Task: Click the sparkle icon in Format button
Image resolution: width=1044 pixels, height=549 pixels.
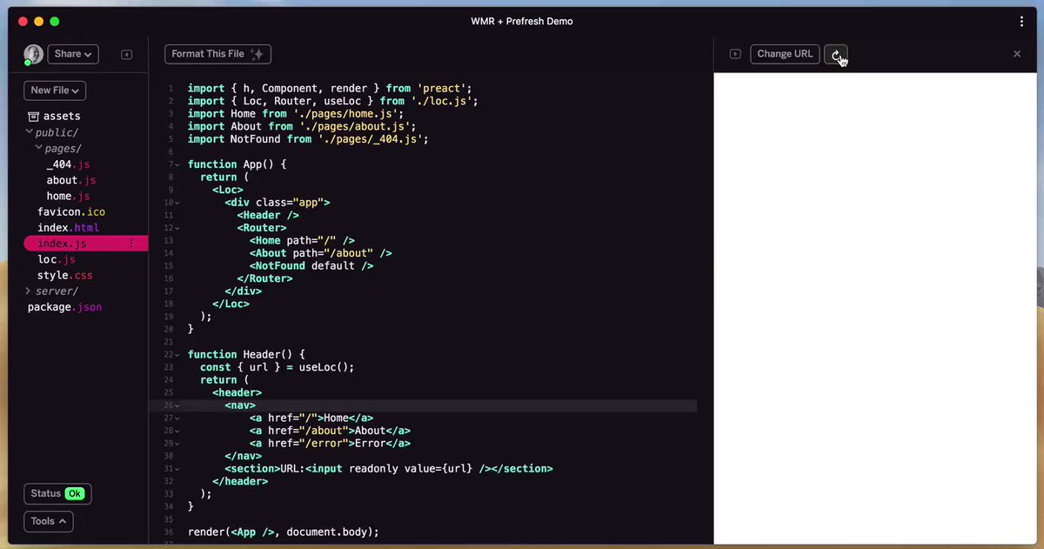Action: (x=257, y=54)
